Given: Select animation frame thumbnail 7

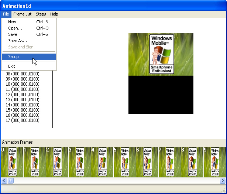Looking at the screenshot, I should tap(170, 162).
